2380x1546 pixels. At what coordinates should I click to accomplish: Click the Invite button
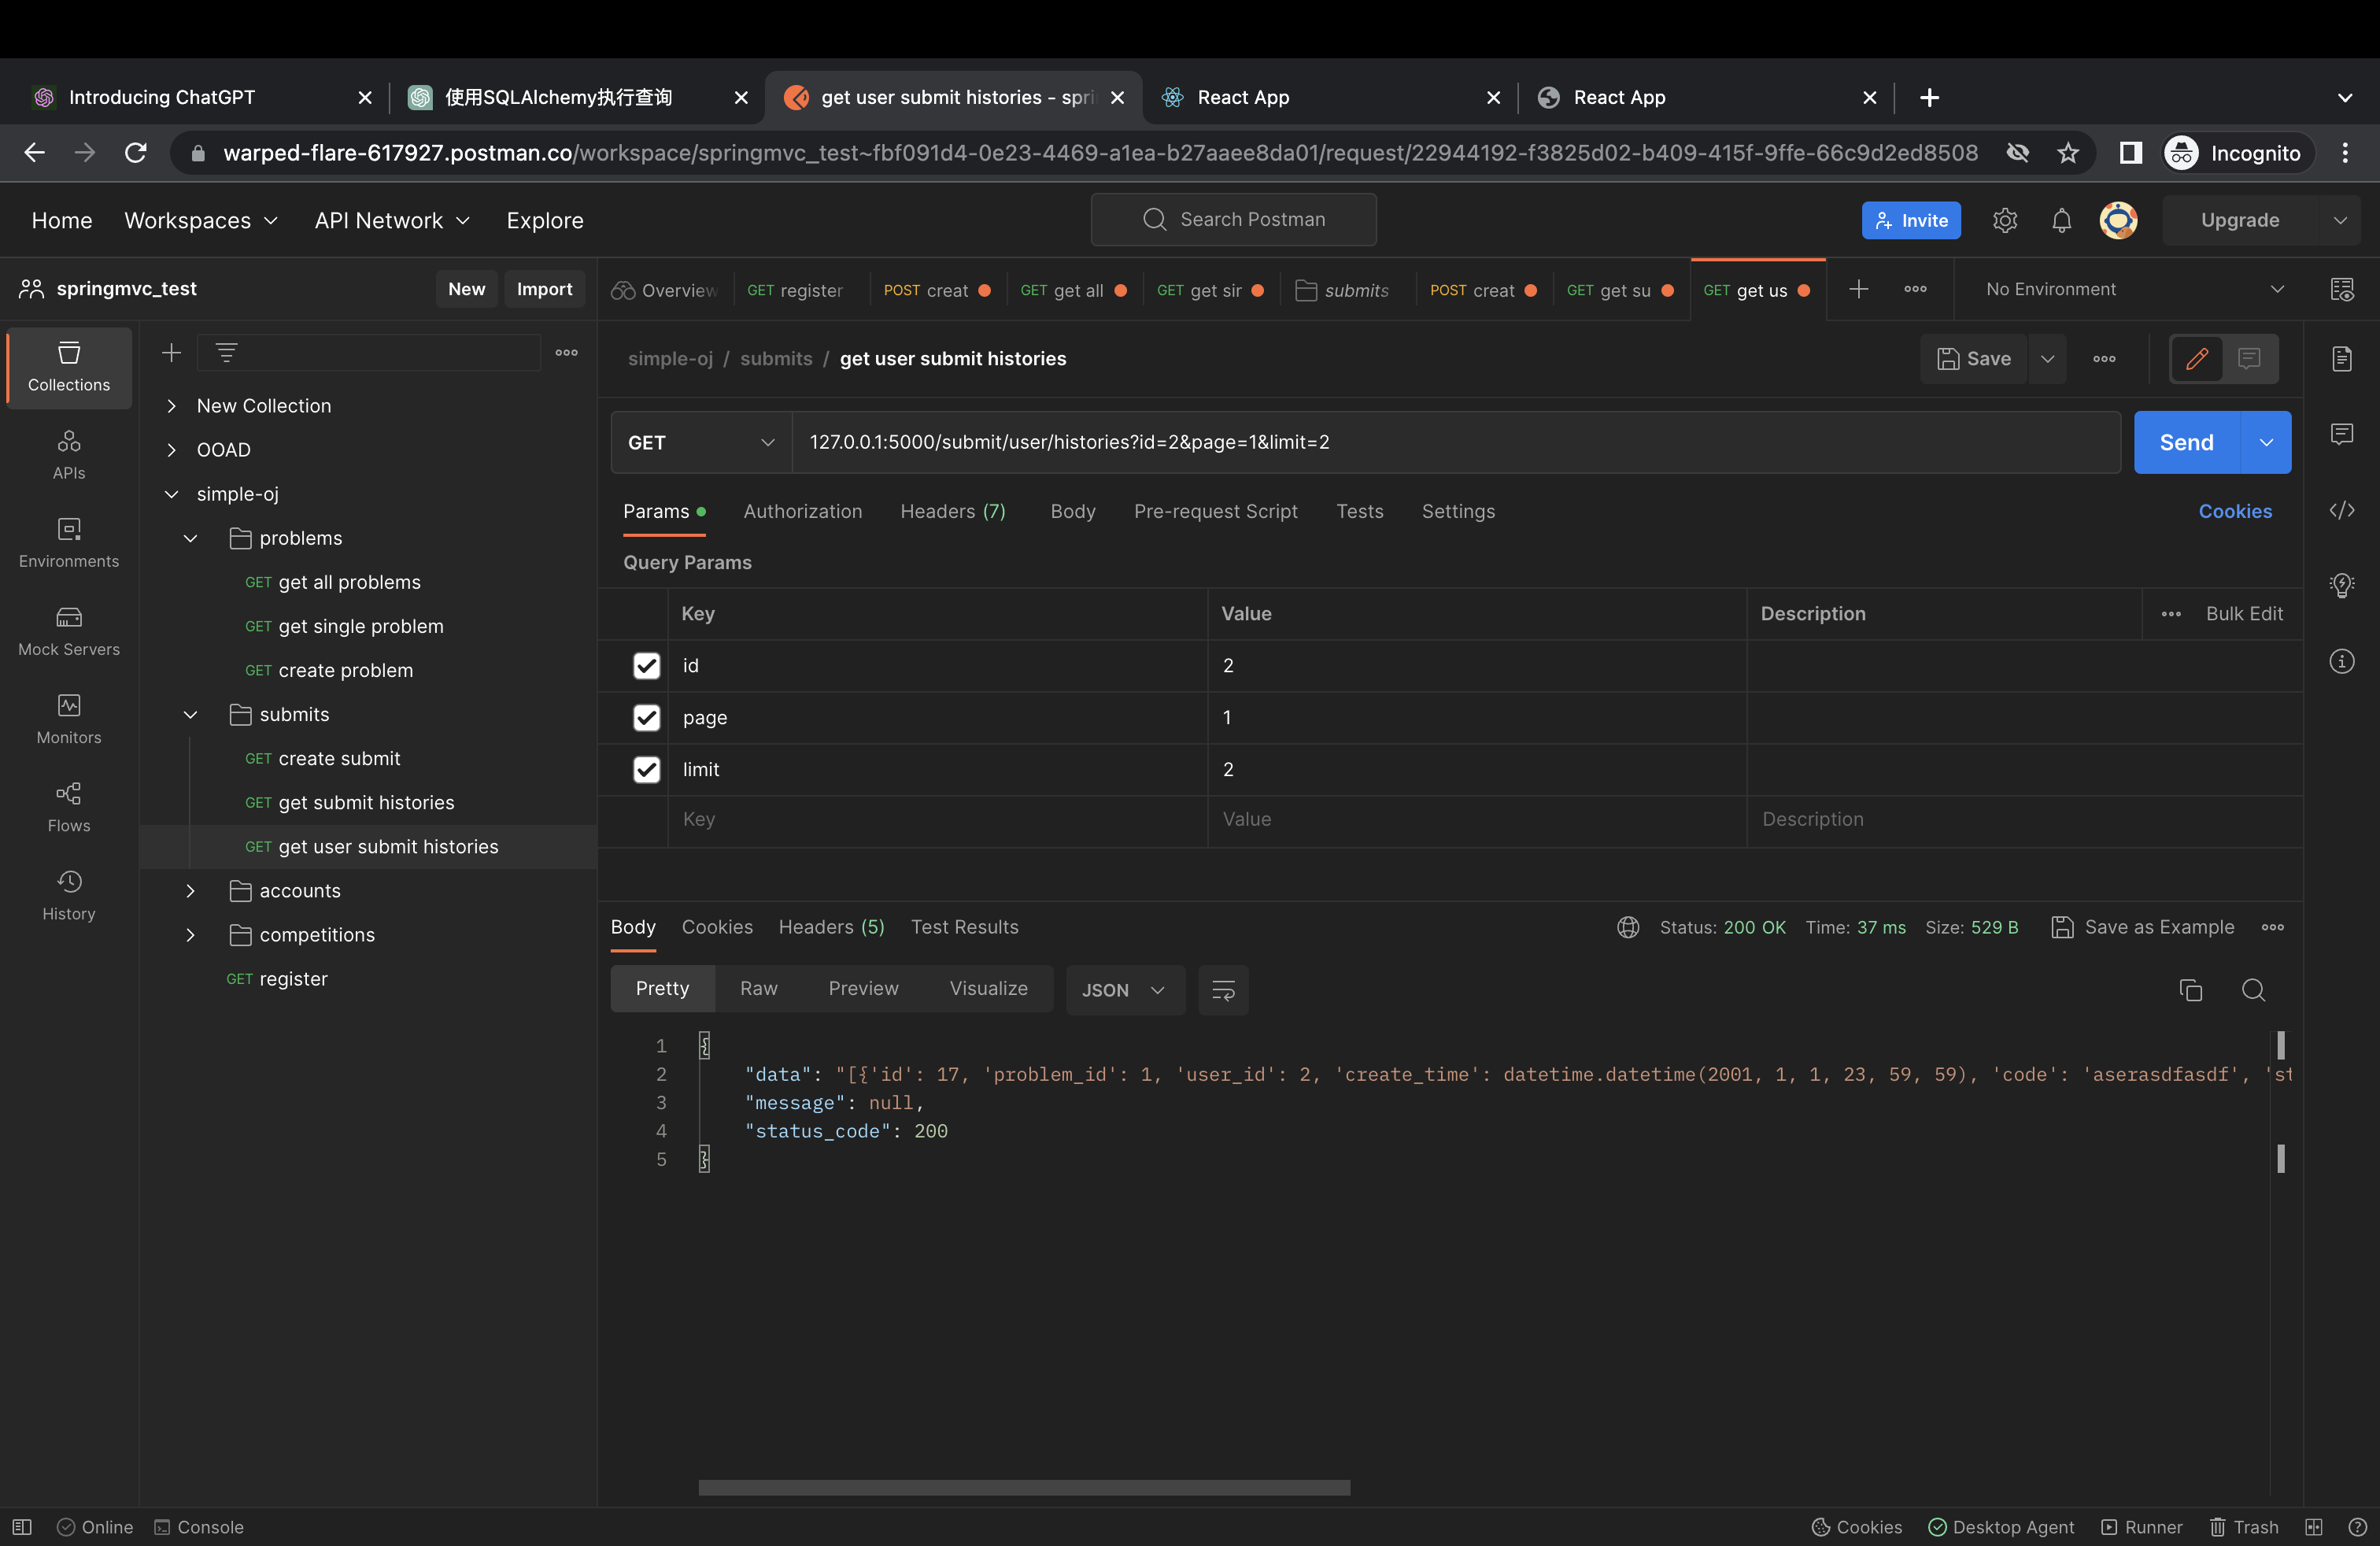[1911, 220]
